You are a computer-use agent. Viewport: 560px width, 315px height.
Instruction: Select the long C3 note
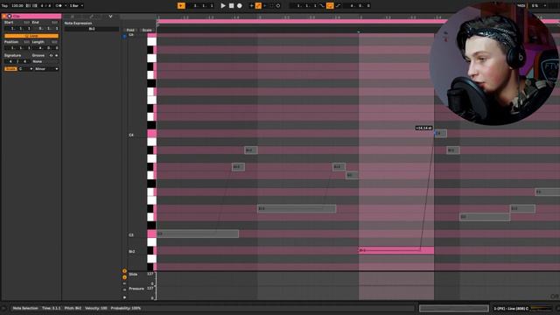click(x=198, y=234)
